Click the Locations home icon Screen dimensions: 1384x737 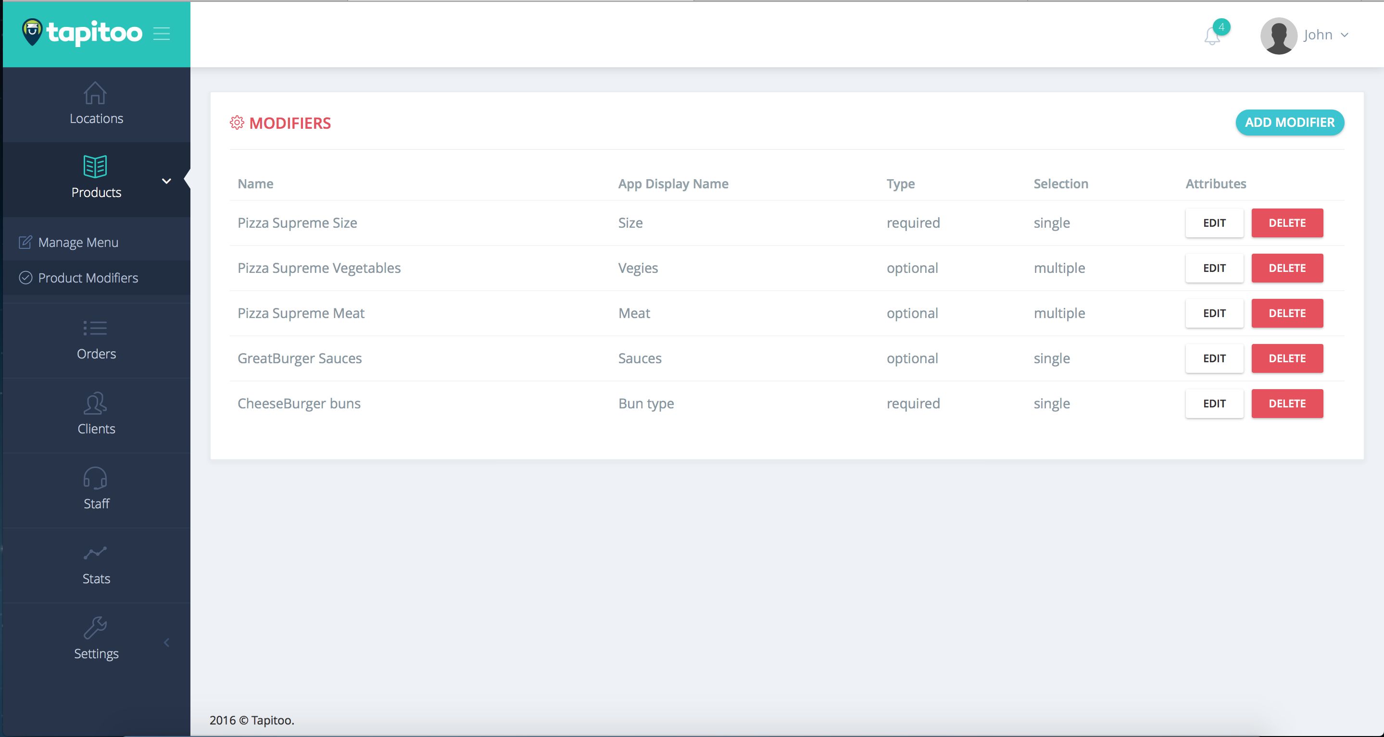pyautogui.click(x=95, y=93)
